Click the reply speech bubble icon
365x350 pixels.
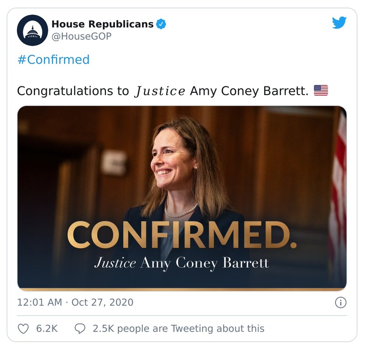80,328
